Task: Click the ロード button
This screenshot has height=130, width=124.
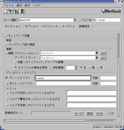Action: point(78,114)
